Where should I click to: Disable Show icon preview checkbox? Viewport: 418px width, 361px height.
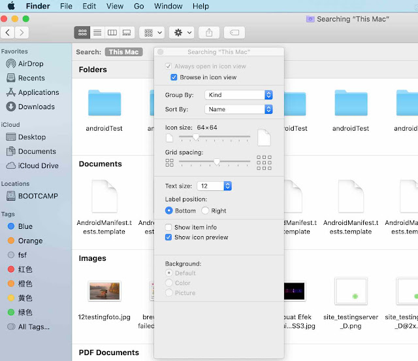point(169,237)
